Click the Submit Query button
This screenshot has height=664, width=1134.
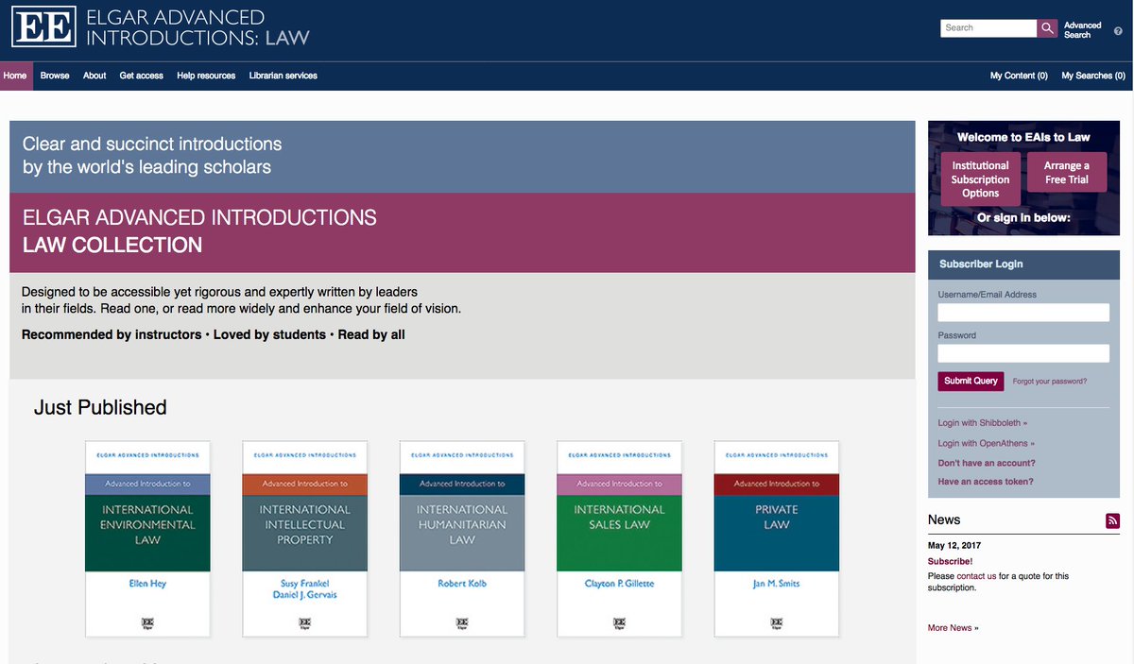click(971, 381)
